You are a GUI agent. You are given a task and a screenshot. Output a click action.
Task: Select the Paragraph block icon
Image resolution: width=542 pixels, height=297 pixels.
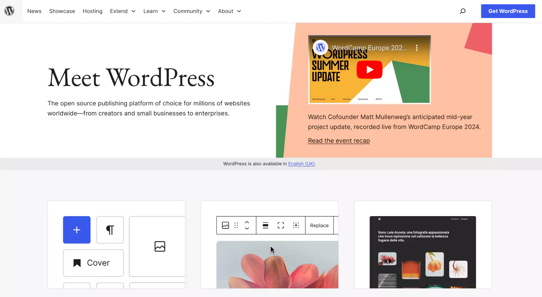110,230
